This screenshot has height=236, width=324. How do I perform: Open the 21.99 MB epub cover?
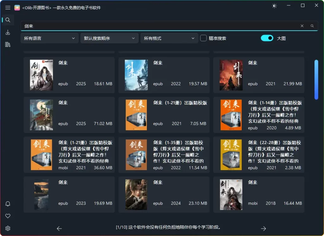coord(231,75)
